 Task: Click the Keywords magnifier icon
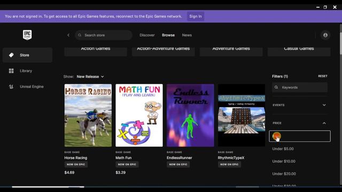[276, 87]
